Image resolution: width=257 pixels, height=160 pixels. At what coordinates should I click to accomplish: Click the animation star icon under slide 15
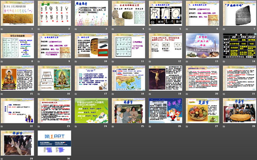(x=2, y=94)
